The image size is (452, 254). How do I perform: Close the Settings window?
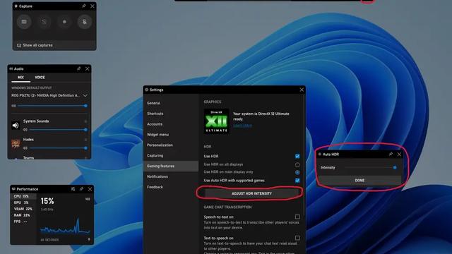coord(302,90)
